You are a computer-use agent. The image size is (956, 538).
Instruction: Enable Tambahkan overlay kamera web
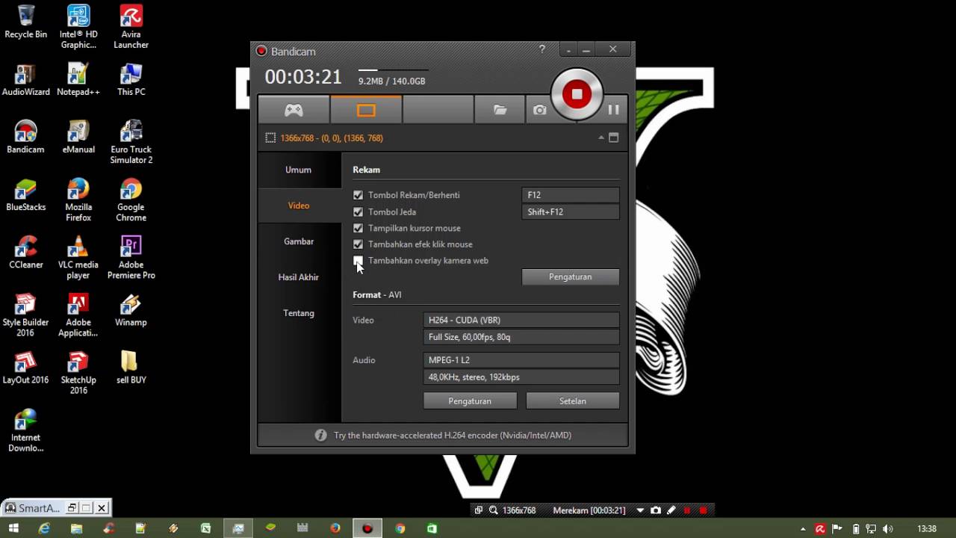pyautogui.click(x=358, y=261)
